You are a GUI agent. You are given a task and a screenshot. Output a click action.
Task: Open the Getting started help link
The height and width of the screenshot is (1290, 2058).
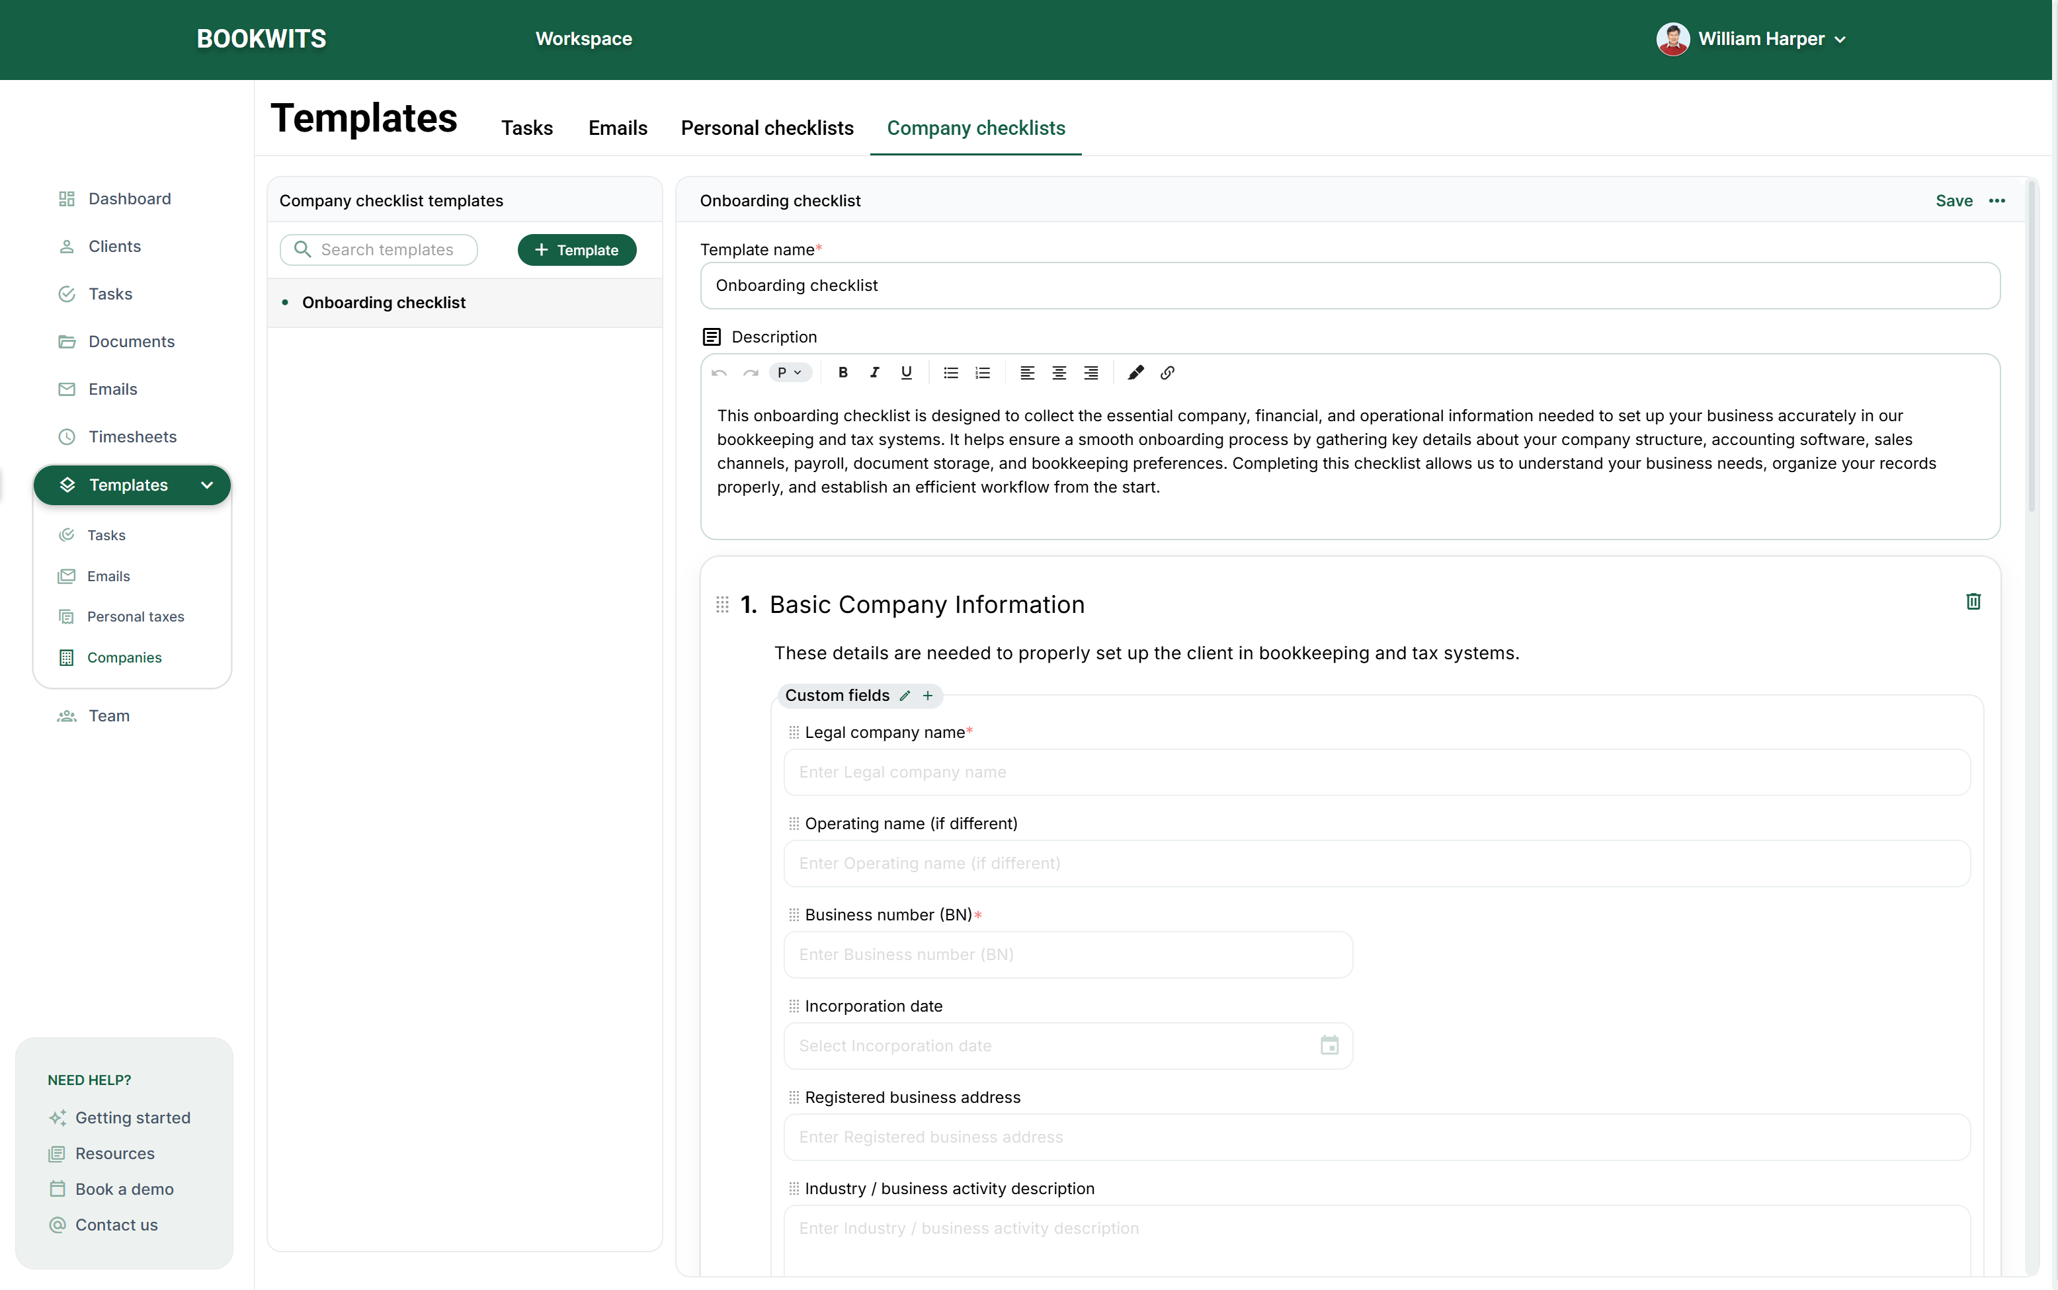point(120,1117)
